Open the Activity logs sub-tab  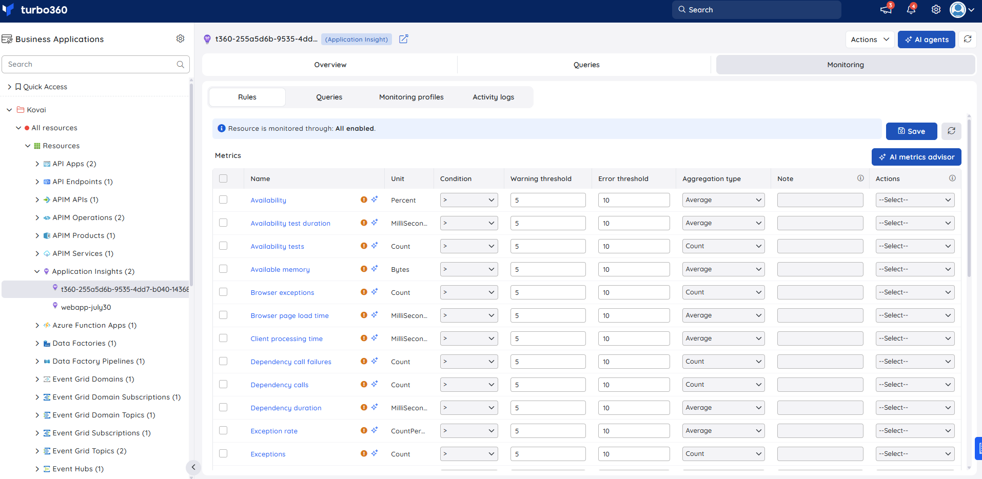[493, 97]
